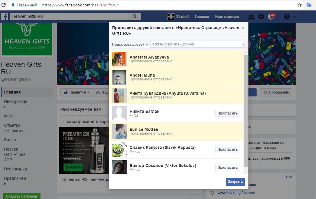316x199 pixels.
Task: Click the name Славик Капуста (Slavik Kapusta)
Action: coord(163,148)
